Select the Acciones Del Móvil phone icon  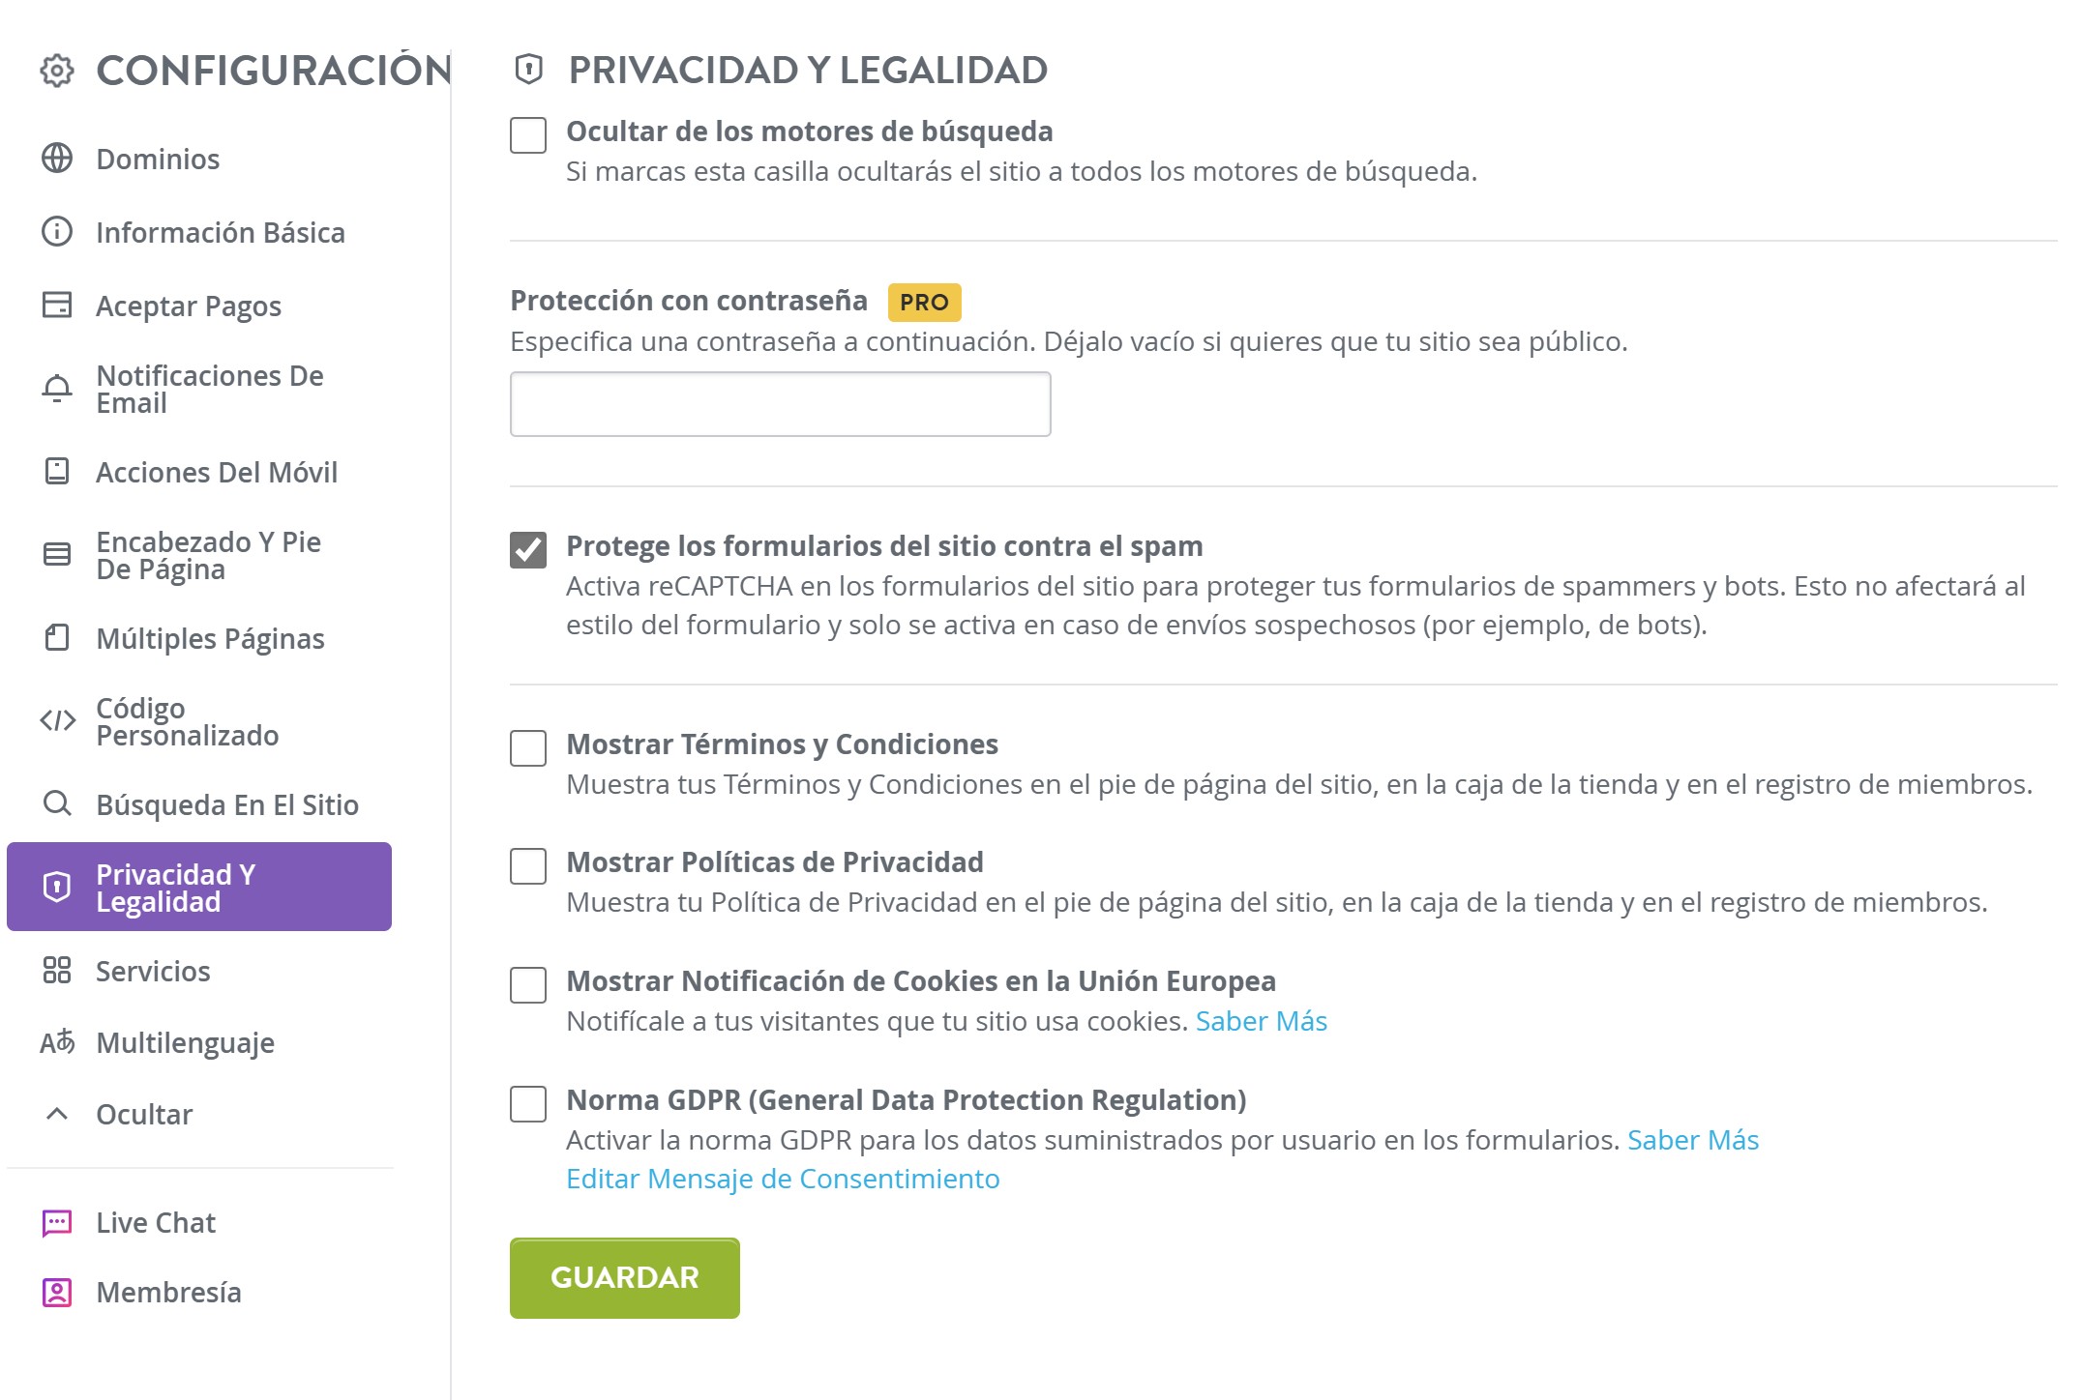(x=57, y=472)
